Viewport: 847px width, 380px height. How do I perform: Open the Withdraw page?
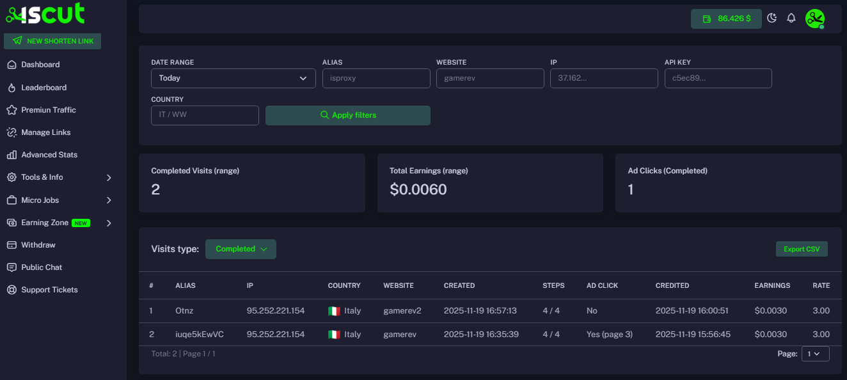coord(40,244)
